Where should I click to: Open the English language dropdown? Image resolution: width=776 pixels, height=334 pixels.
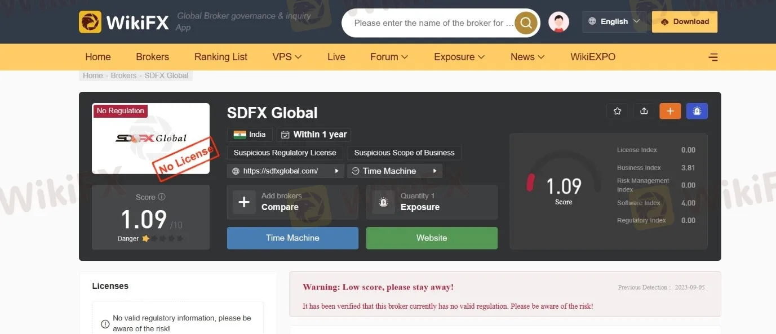[x=614, y=22]
